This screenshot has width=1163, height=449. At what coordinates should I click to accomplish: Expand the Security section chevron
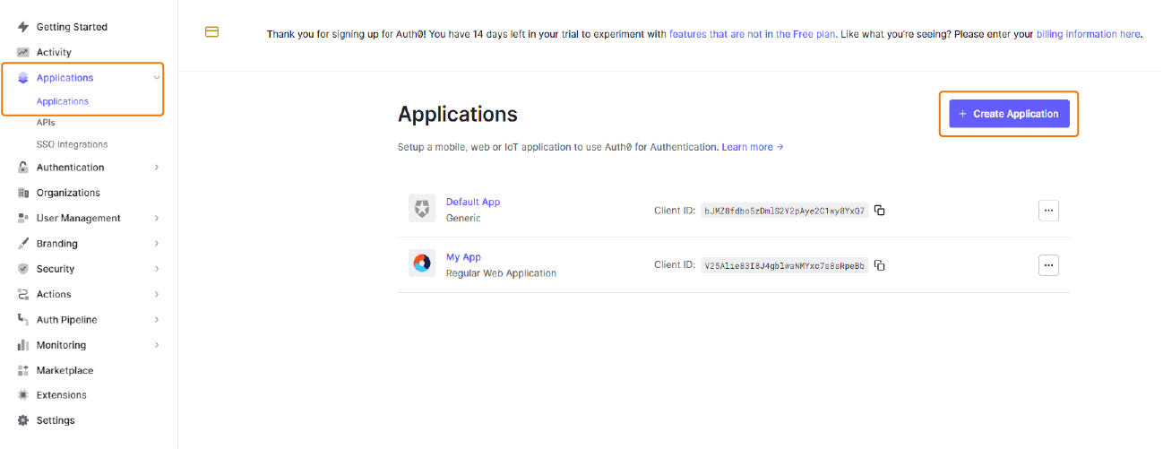tap(157, 269)
